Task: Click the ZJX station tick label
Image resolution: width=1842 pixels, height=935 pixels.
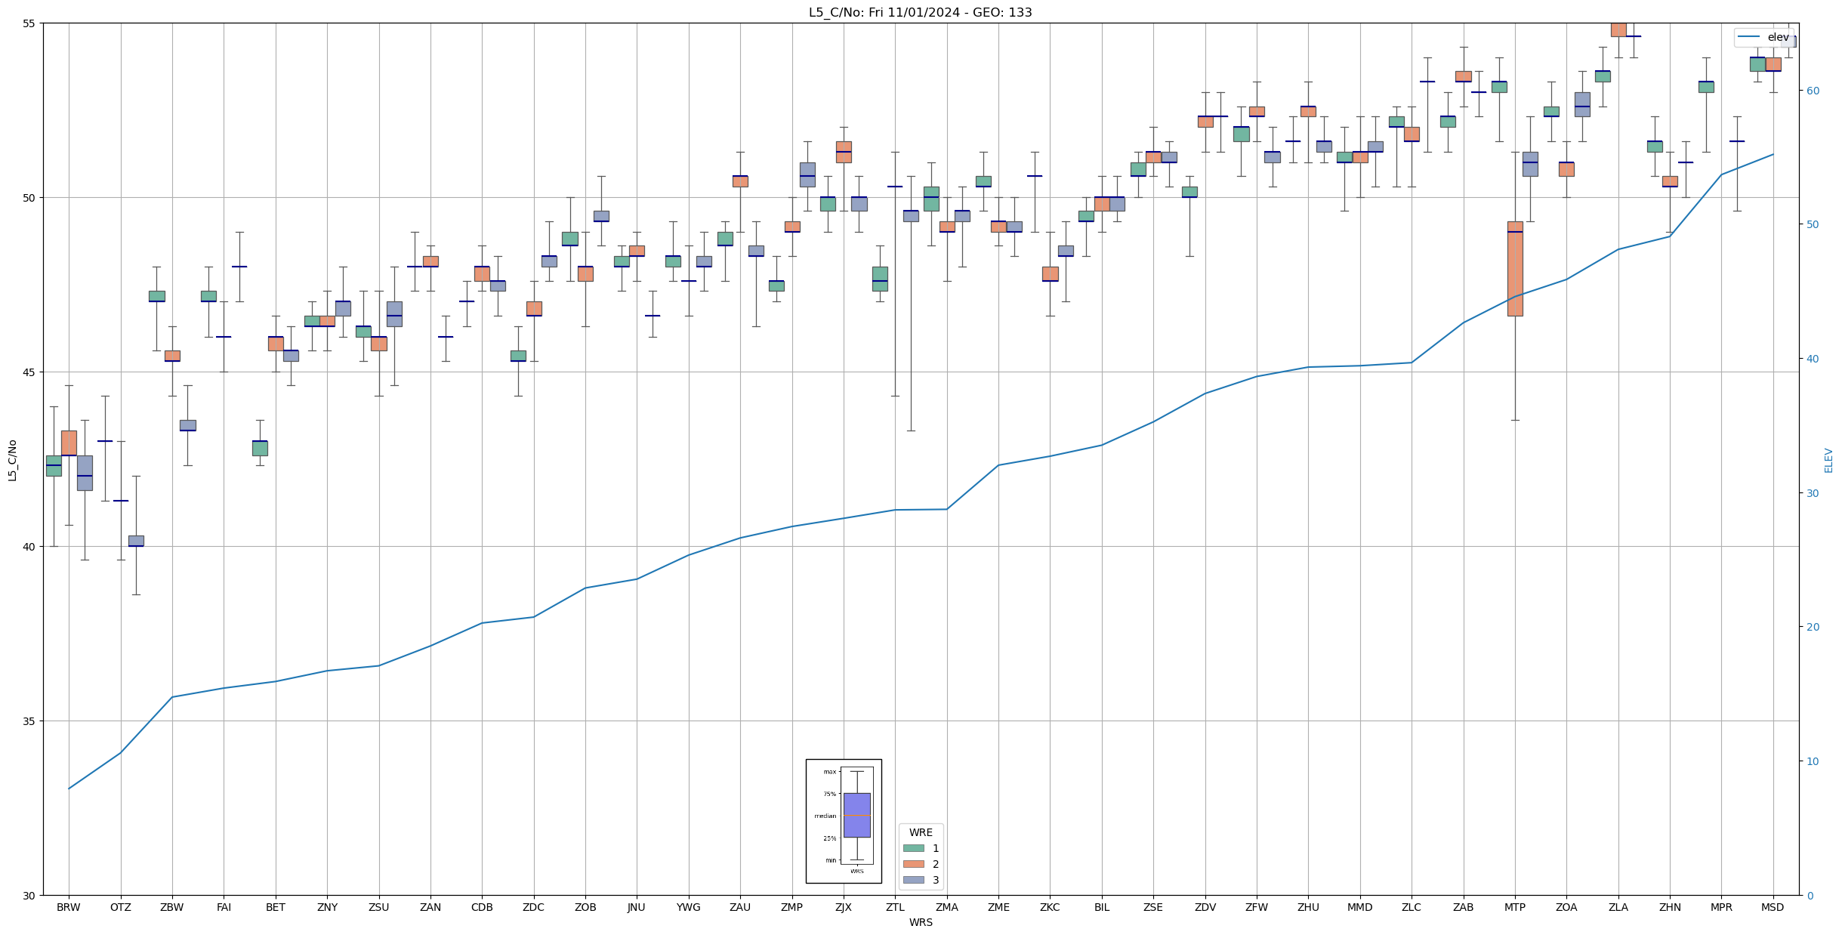Action: coord(843,907)
